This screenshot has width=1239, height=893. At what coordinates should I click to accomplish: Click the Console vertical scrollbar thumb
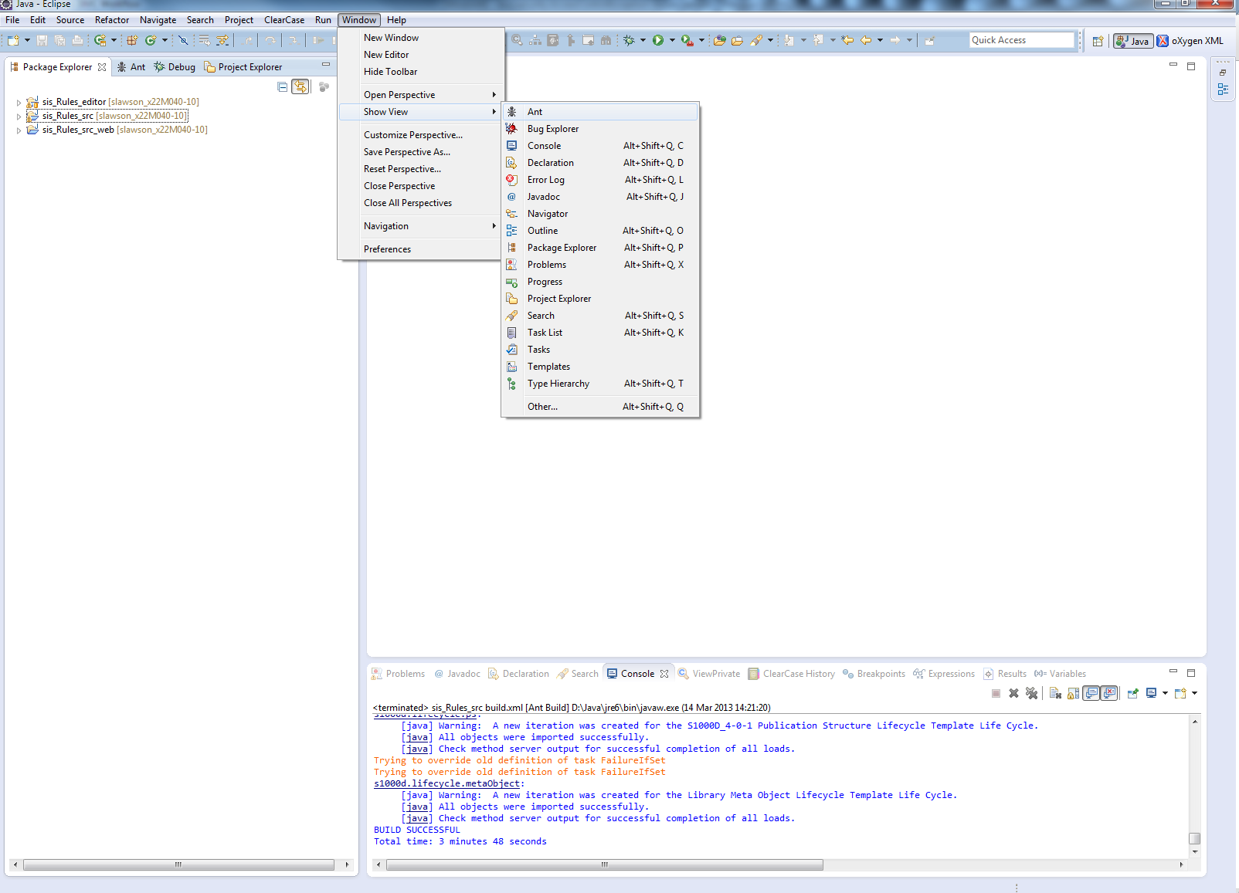pyautogui.click(x=1195, y=838)
